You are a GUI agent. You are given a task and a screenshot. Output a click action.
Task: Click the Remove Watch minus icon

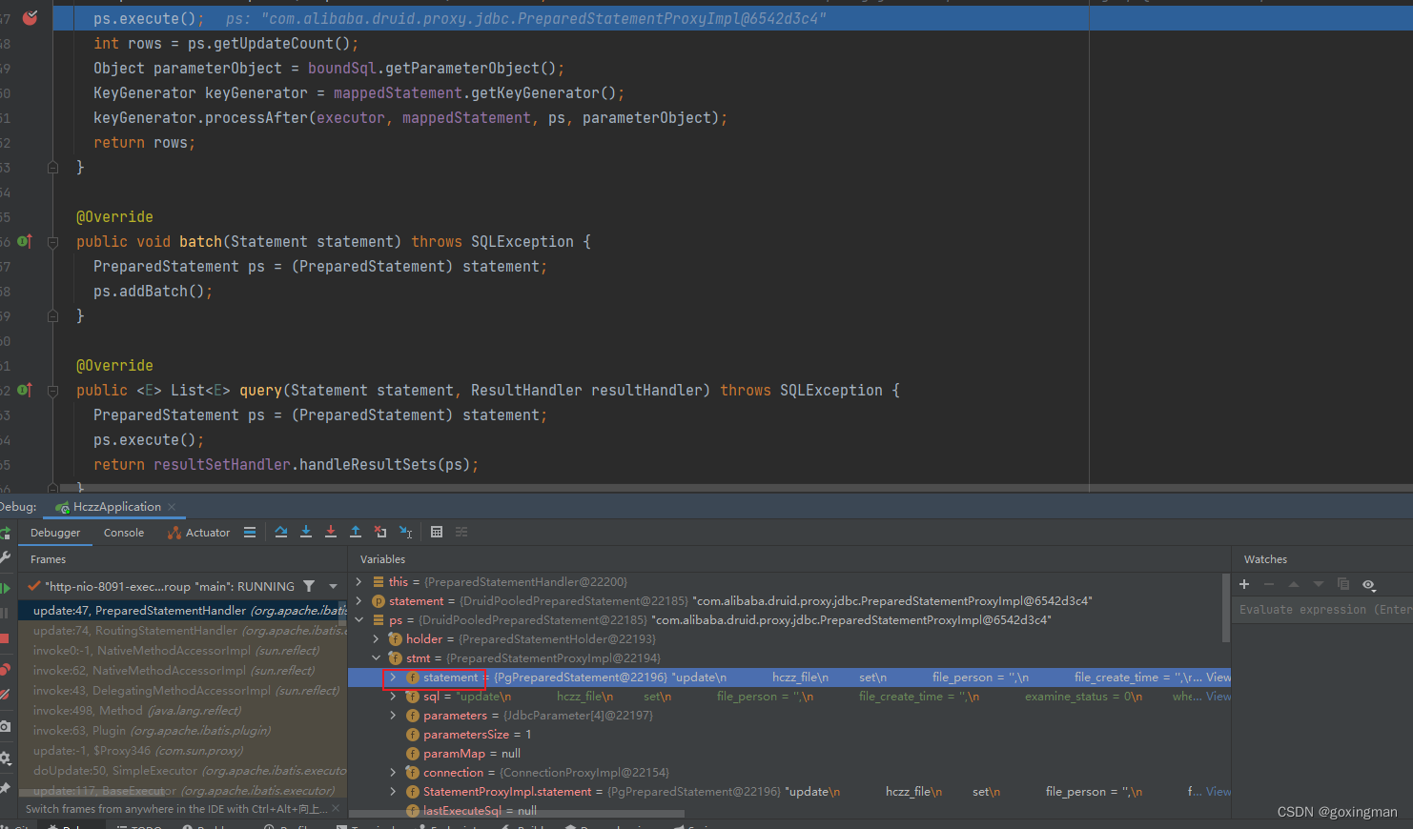tap(1269, 584)
